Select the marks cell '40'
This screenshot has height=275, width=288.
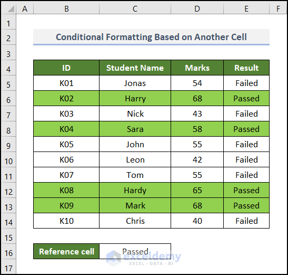tap(197, 221)
